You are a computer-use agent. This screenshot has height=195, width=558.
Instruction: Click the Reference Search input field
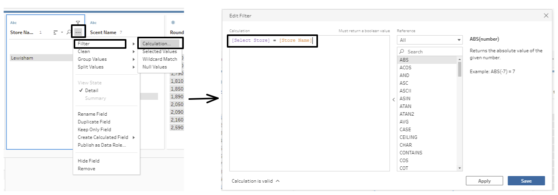point(430,51)
